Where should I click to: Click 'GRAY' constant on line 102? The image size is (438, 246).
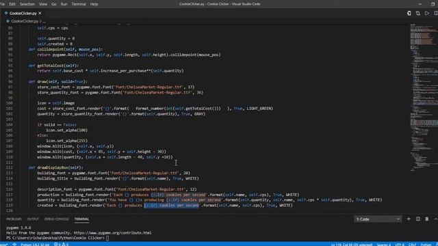coord(199,114)
